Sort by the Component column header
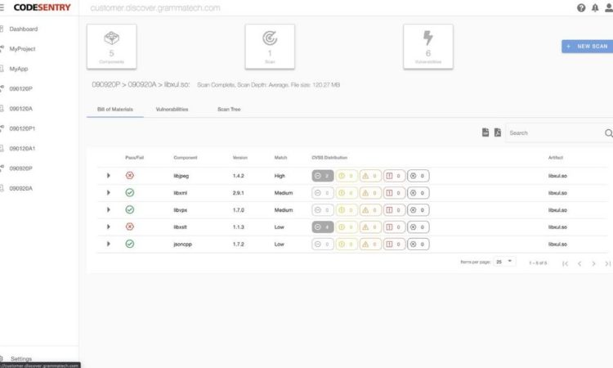 (x=186, y=158)
